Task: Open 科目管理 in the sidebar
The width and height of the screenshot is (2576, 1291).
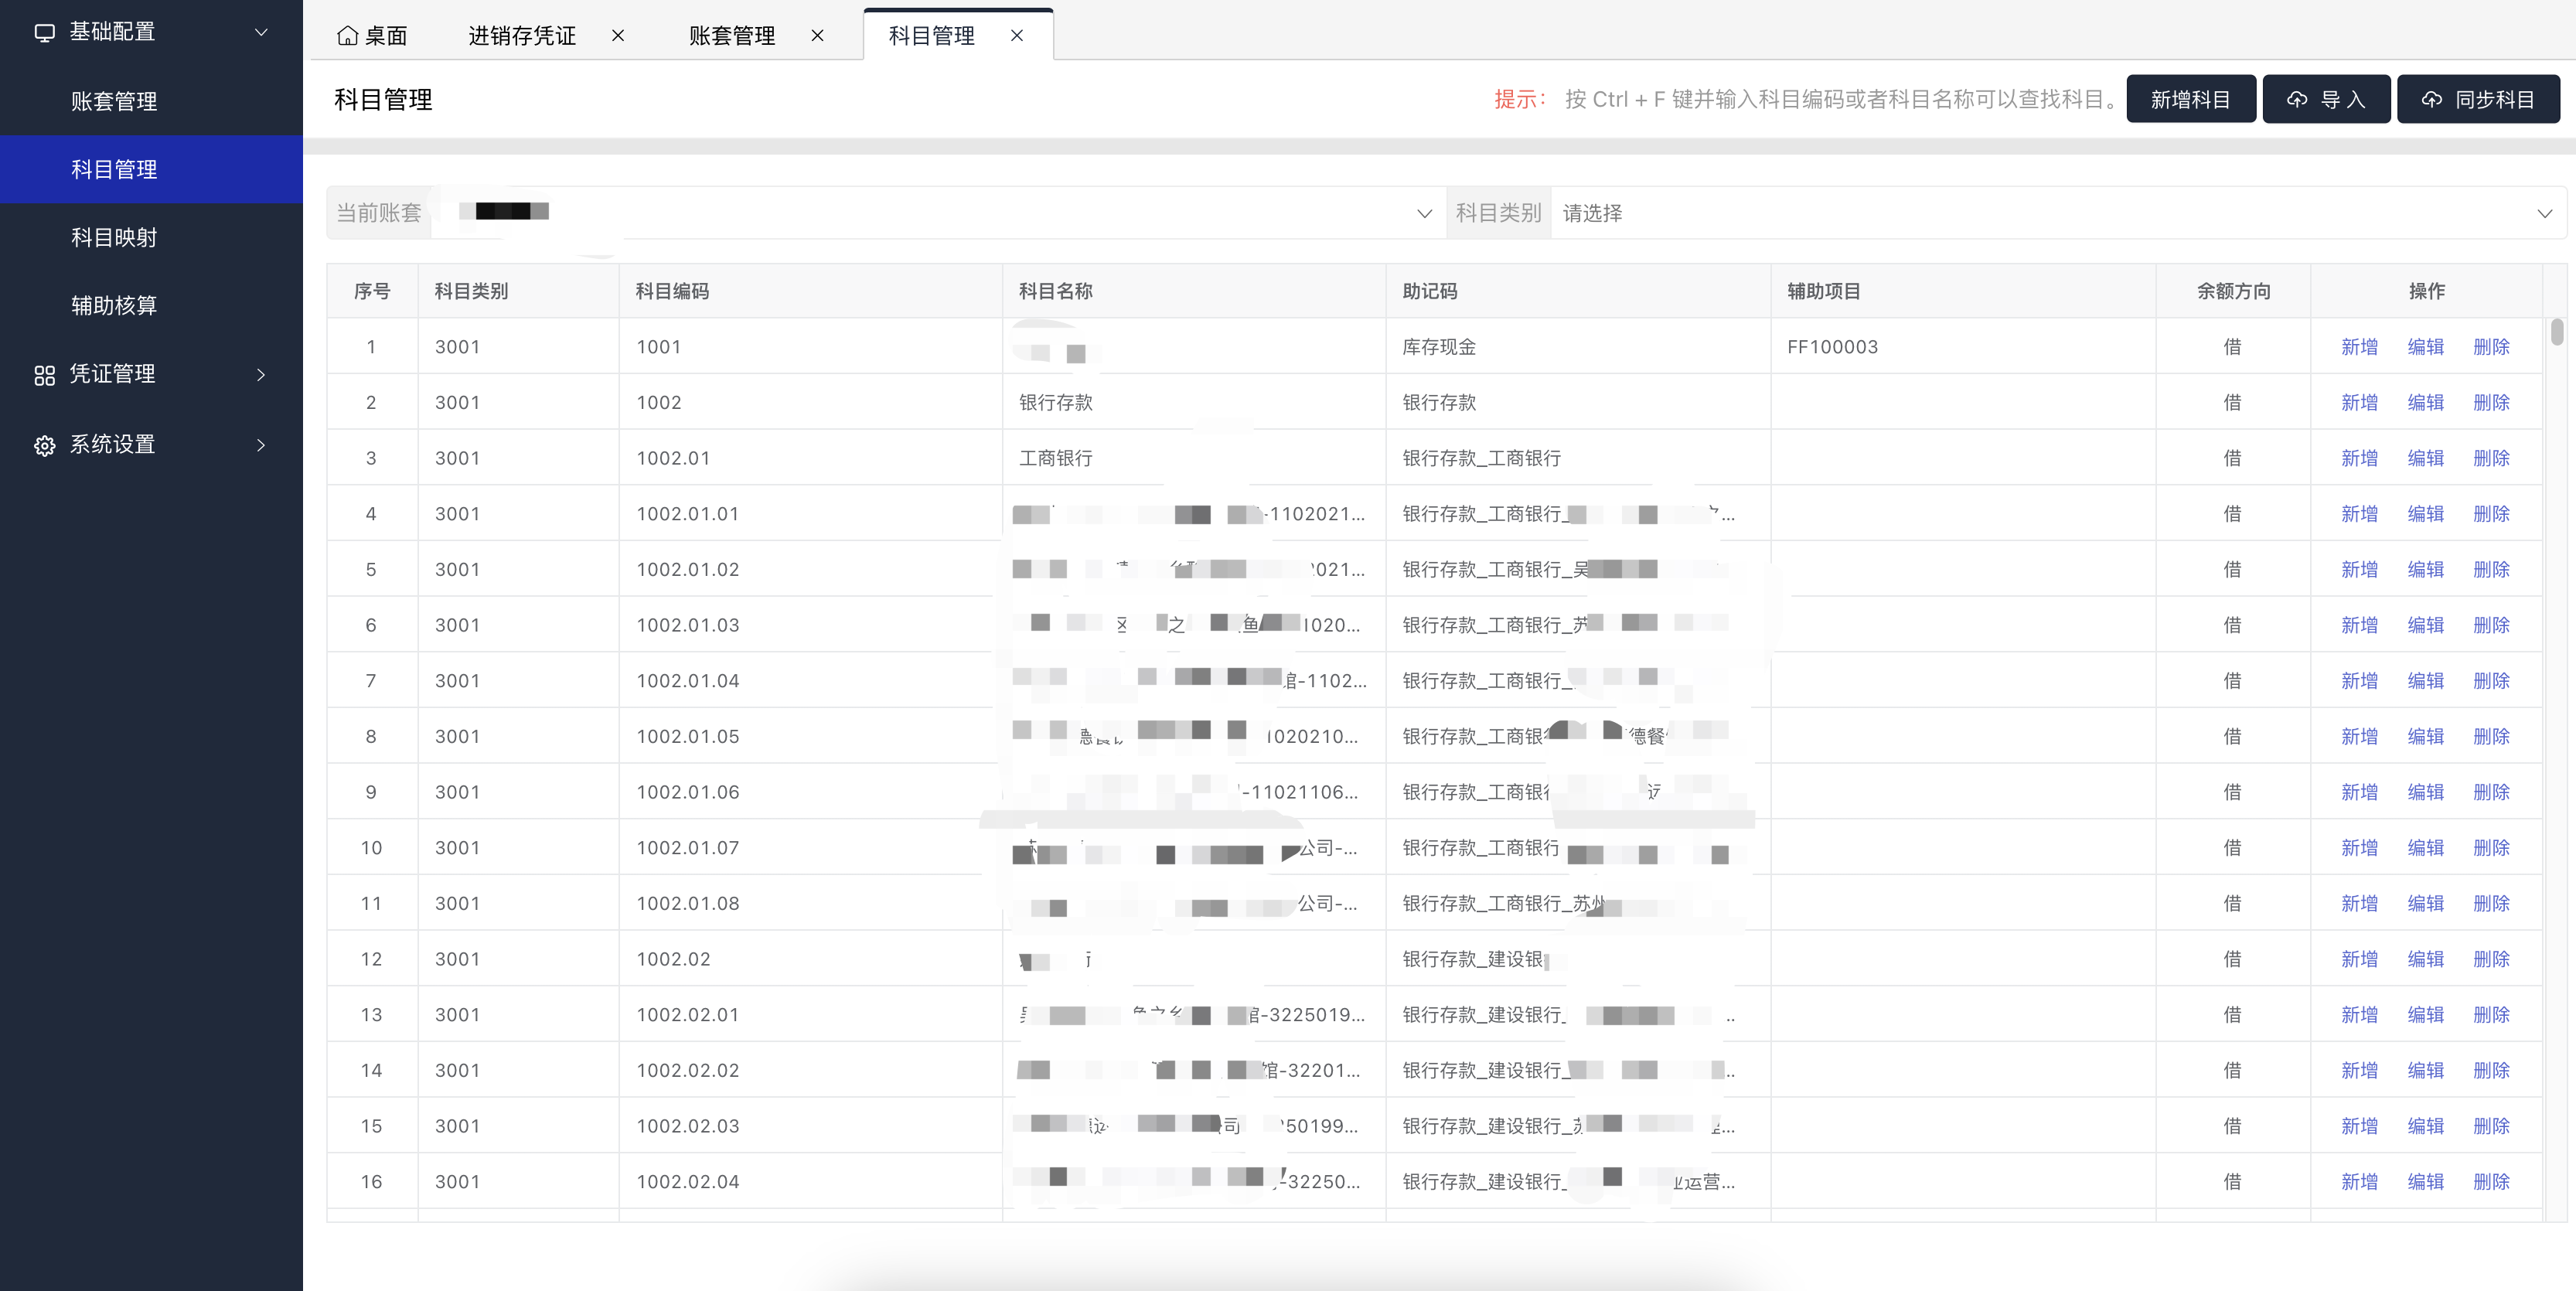Action: tap(151, 169)
